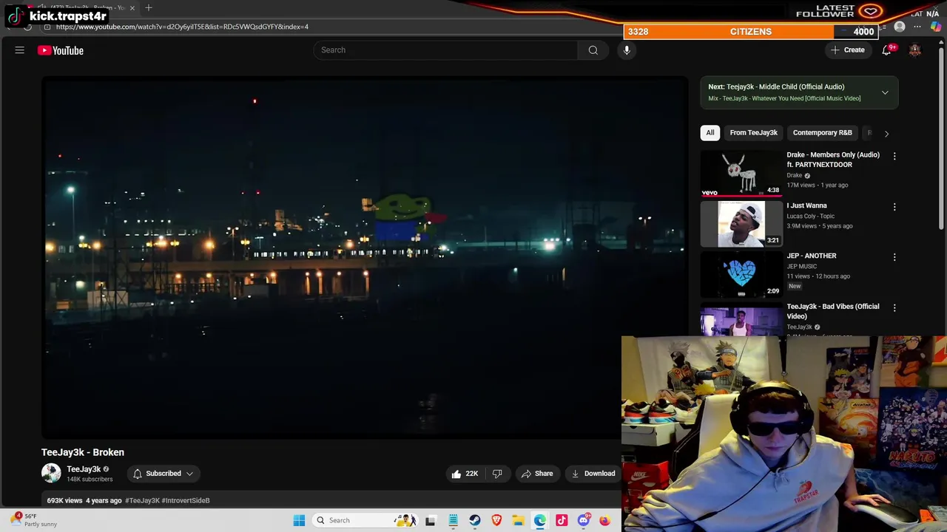Open the TeeJay3k - Bad Vibes video title
The image size is (947, 532).
pos(833,311)
